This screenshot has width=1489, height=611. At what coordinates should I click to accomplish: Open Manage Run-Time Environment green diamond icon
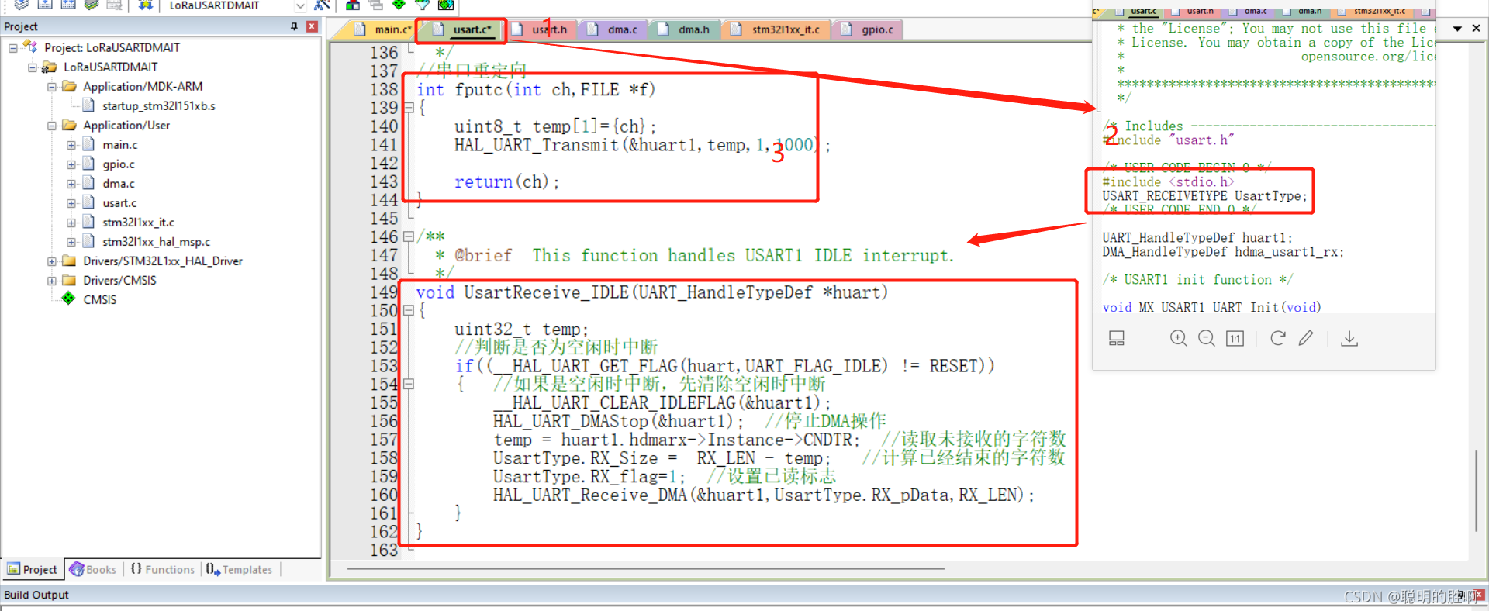[x=399, y=5]
